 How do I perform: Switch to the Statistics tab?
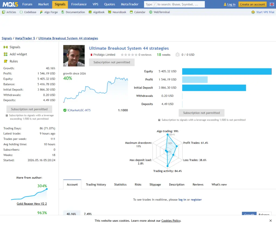[x=120, y=185]
